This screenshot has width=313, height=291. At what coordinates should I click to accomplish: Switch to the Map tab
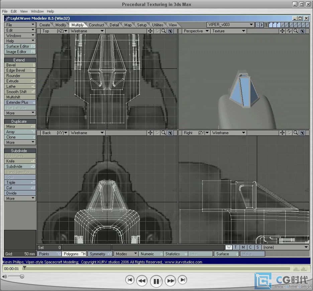point(128,25)
